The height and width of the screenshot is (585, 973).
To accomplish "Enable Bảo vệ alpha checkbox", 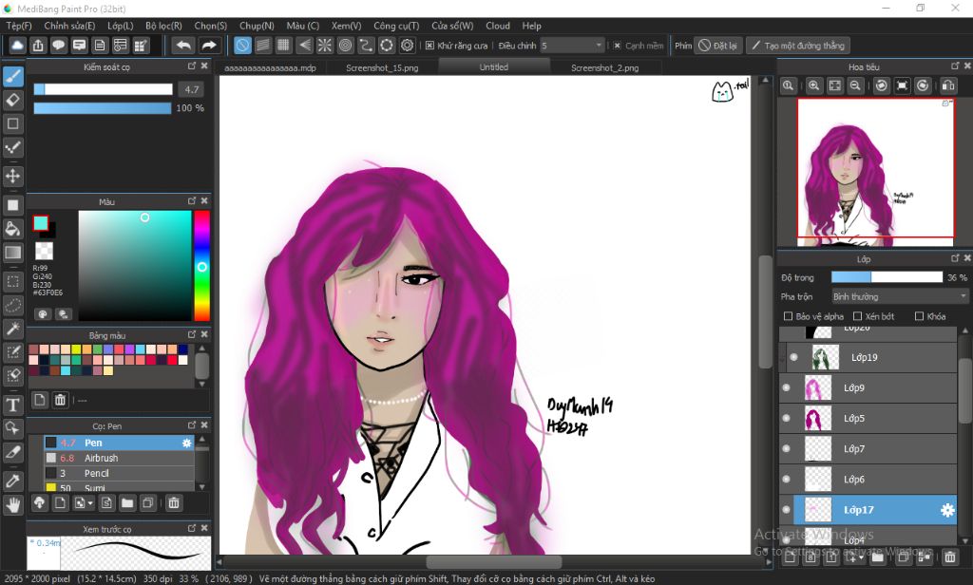I will 788,316.
